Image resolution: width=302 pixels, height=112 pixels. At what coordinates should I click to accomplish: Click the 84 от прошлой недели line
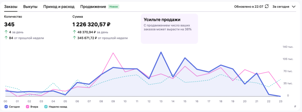pos(24,38)
